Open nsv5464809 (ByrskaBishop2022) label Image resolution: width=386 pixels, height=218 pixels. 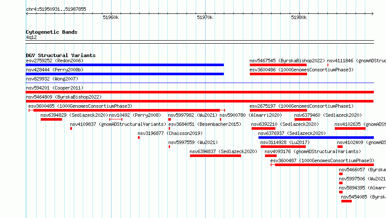[64, 97]
